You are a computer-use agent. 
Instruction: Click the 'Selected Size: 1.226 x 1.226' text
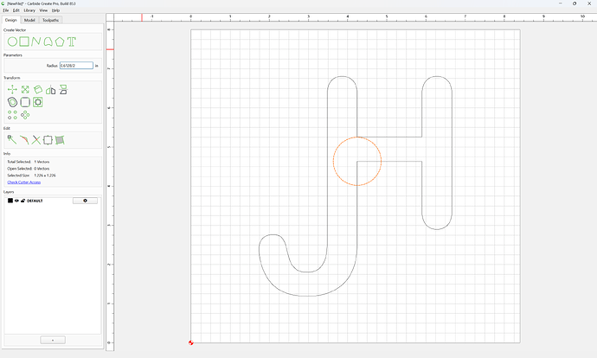point(32,176)
